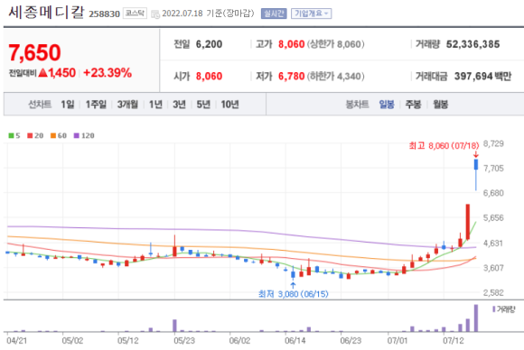Select the 1주일 line chart period

coord(96,105)
